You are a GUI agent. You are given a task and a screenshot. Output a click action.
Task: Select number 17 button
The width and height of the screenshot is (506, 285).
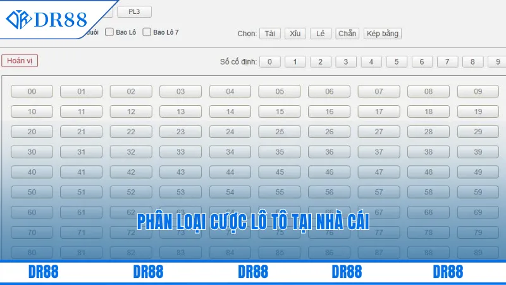[379, 111]
